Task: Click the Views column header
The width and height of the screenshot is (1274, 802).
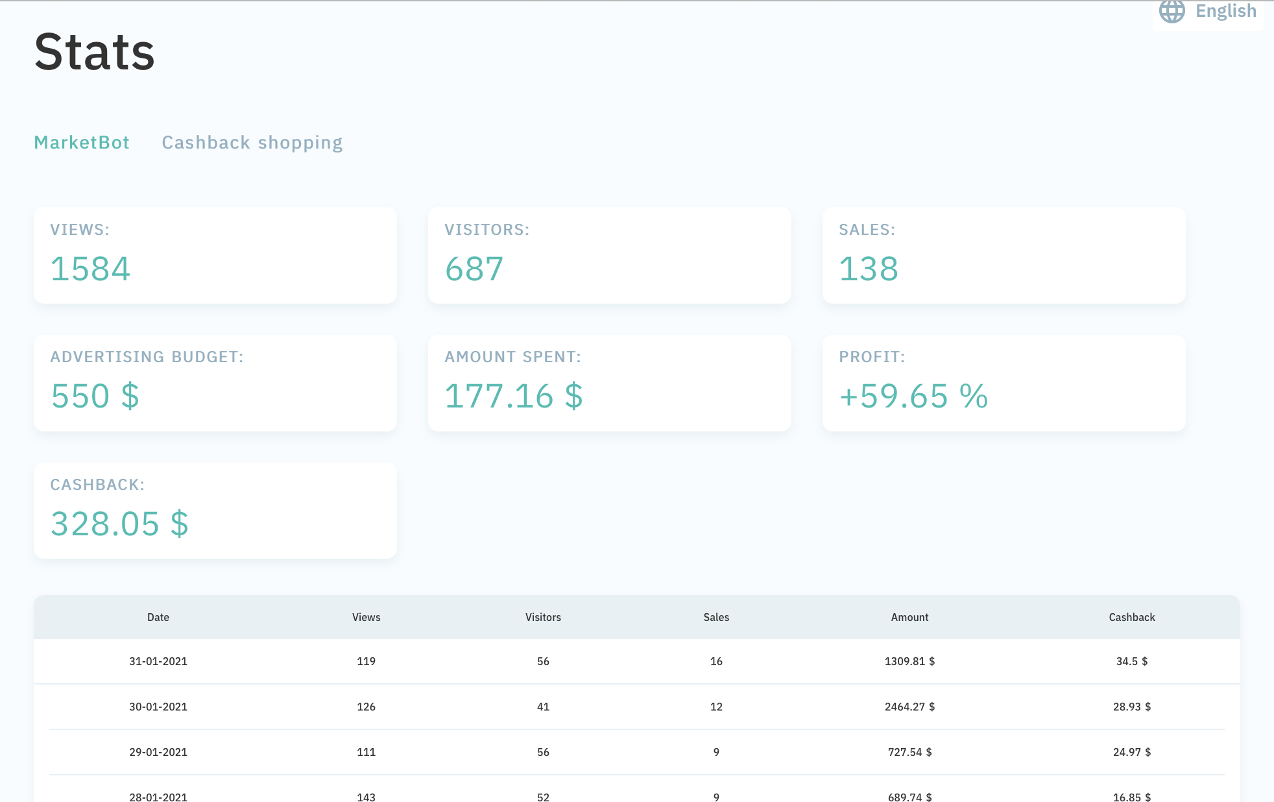Action: tap(366, 617)
